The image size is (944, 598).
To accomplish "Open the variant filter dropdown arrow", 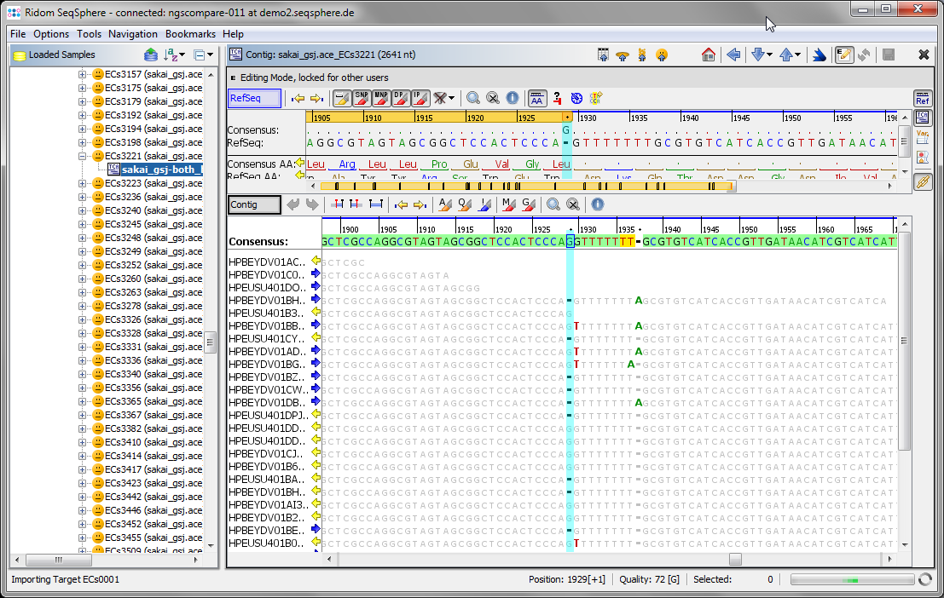I will pos(450,98).
